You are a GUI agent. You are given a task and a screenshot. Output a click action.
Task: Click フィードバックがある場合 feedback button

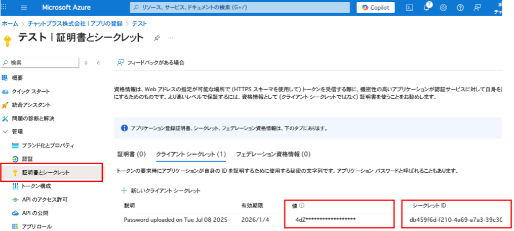(x=150, y=63)
